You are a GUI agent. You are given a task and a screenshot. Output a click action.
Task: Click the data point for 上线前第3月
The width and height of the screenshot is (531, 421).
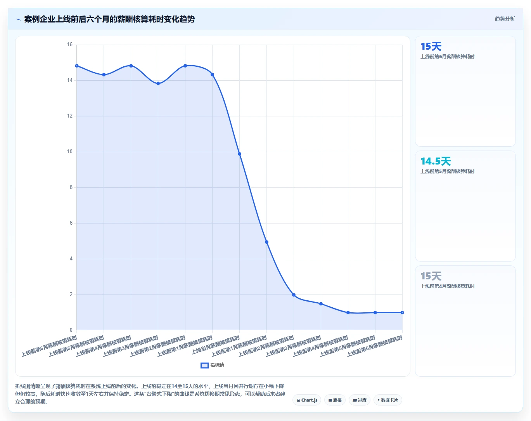point(158,84)
